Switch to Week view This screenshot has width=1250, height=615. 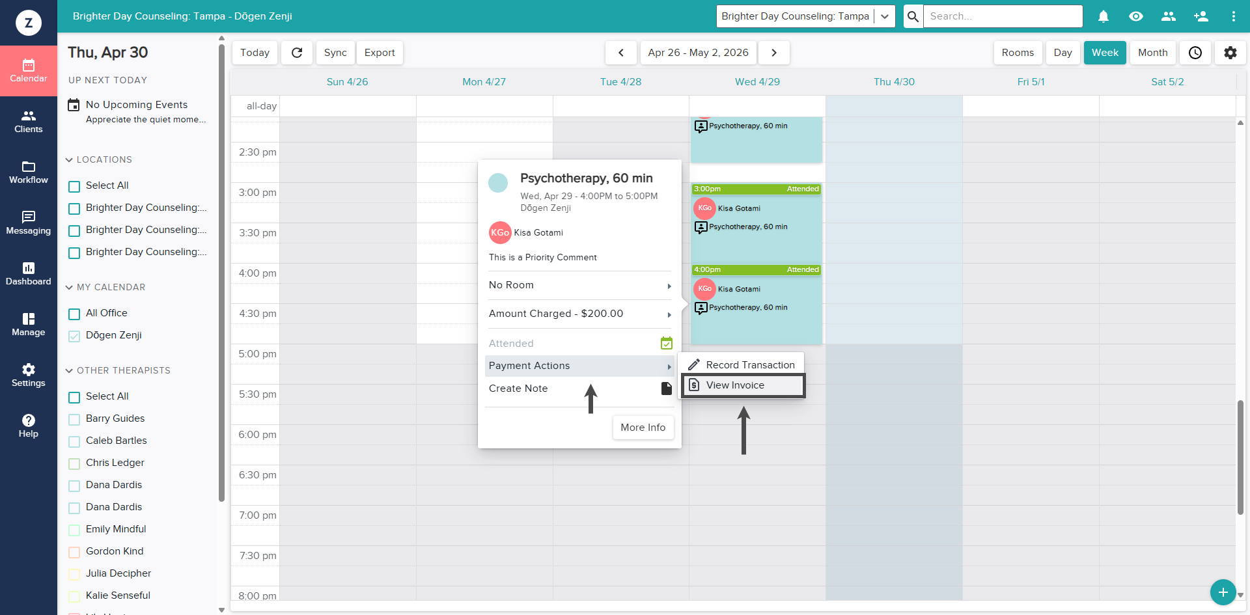1105,53
